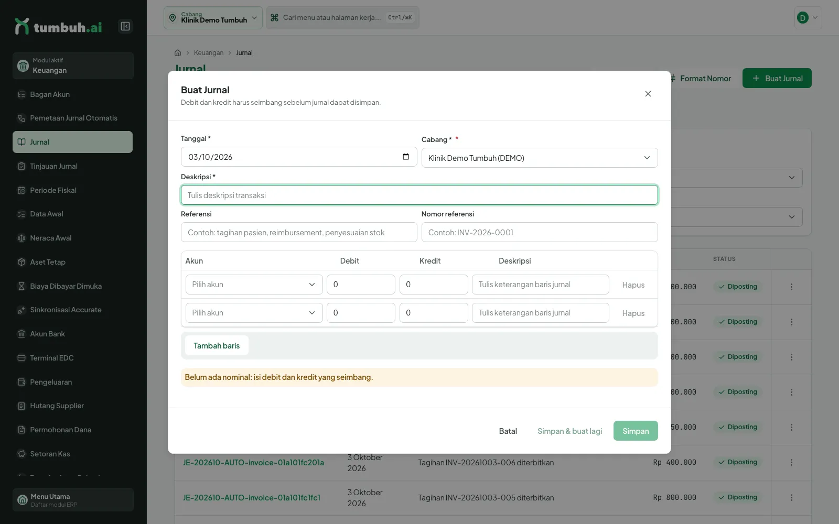The width and height of the screenshot is (839, 524).
Task: Open the first row Pilih akun dropdown
Action: 254,285
